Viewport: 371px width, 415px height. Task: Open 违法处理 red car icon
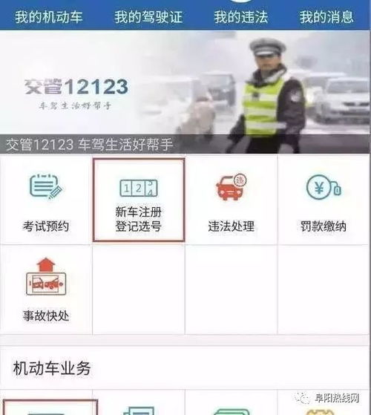(231, 186)
